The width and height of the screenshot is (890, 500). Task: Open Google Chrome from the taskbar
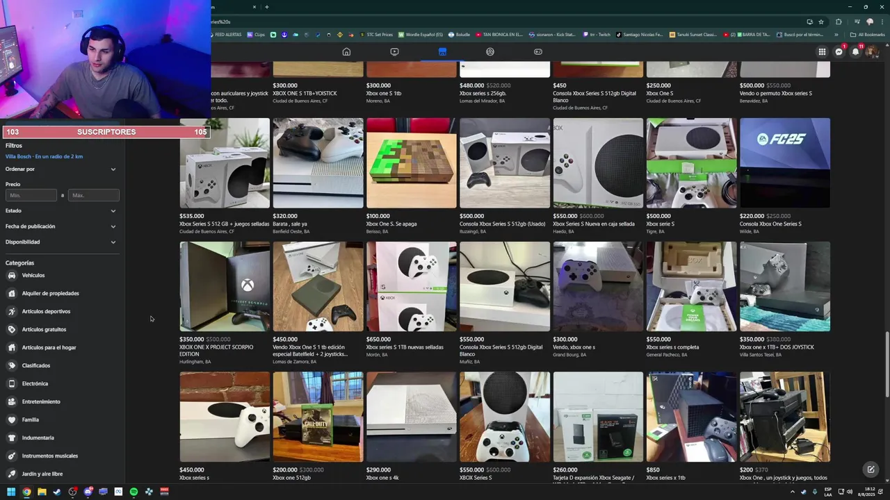click(26, 492)
